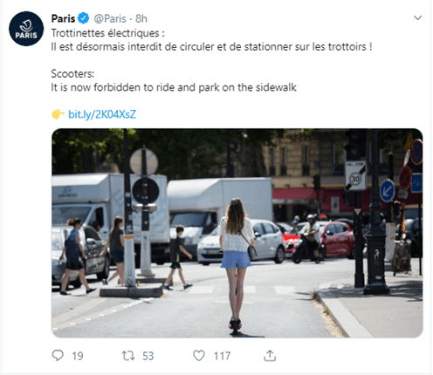Open the bit.ly/2K04XsZ link
The height and width of the screenshot is (375, 433).
[102, 114]
